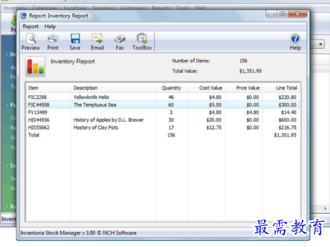Click description Yellowknife Hello

click(91, 97)
